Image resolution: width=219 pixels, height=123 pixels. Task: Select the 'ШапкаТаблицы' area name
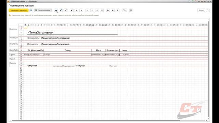coord(14,50)
